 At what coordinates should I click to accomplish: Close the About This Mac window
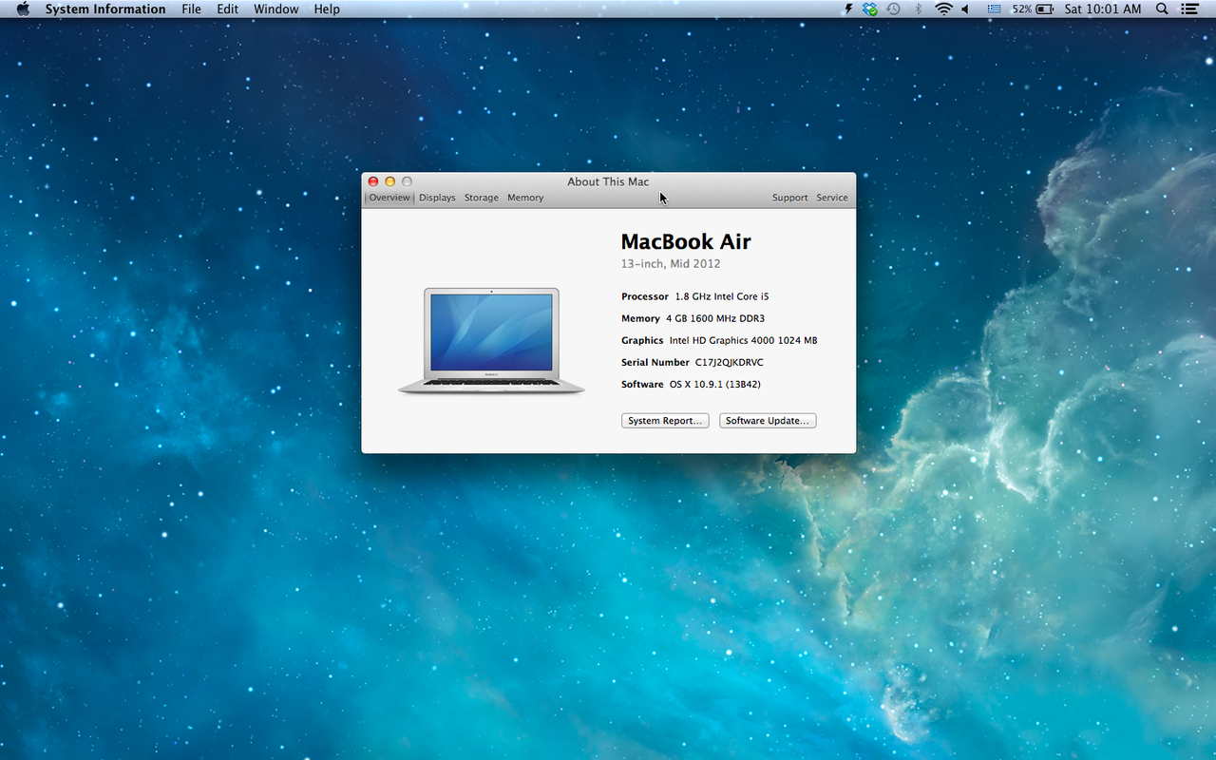373,181
